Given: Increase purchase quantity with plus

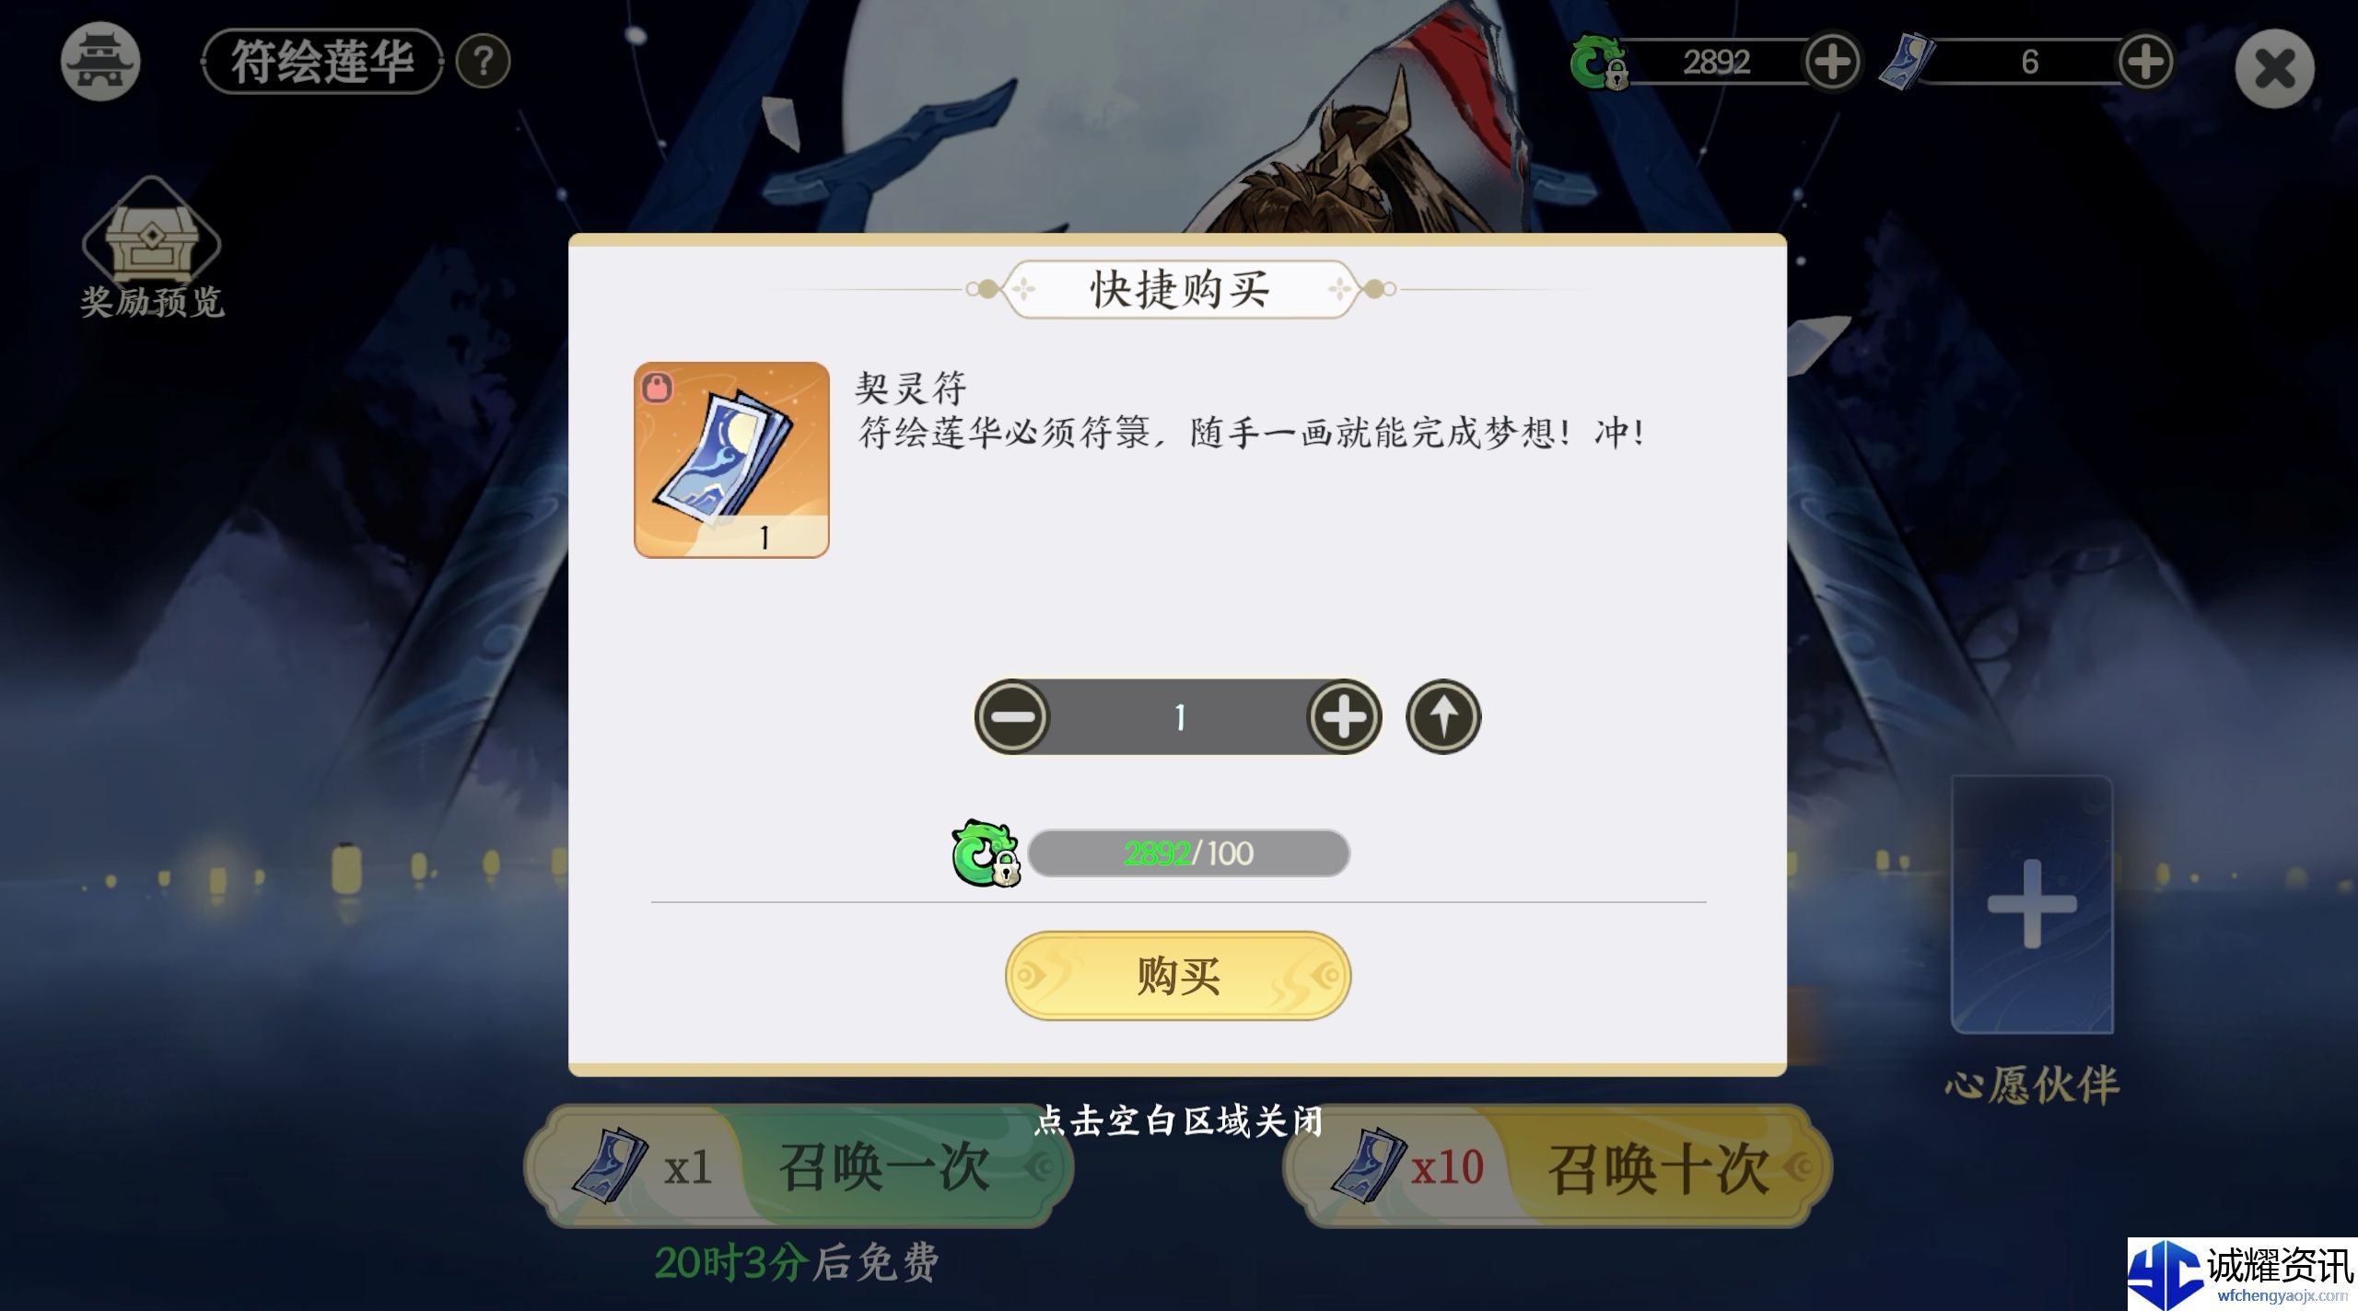Looking at the screenshot, I should pyautogui.click(x=1344, y=717).
